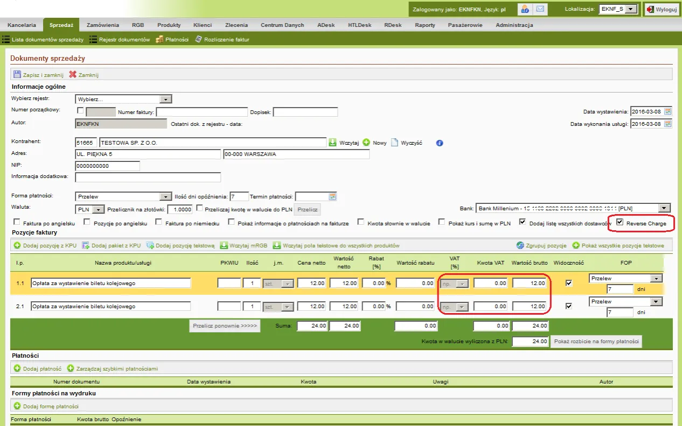The width and height of the screenshot is (682, 426).
Task: Click the green Wczytaj contractor icon
Action: (x=333, y=143)
